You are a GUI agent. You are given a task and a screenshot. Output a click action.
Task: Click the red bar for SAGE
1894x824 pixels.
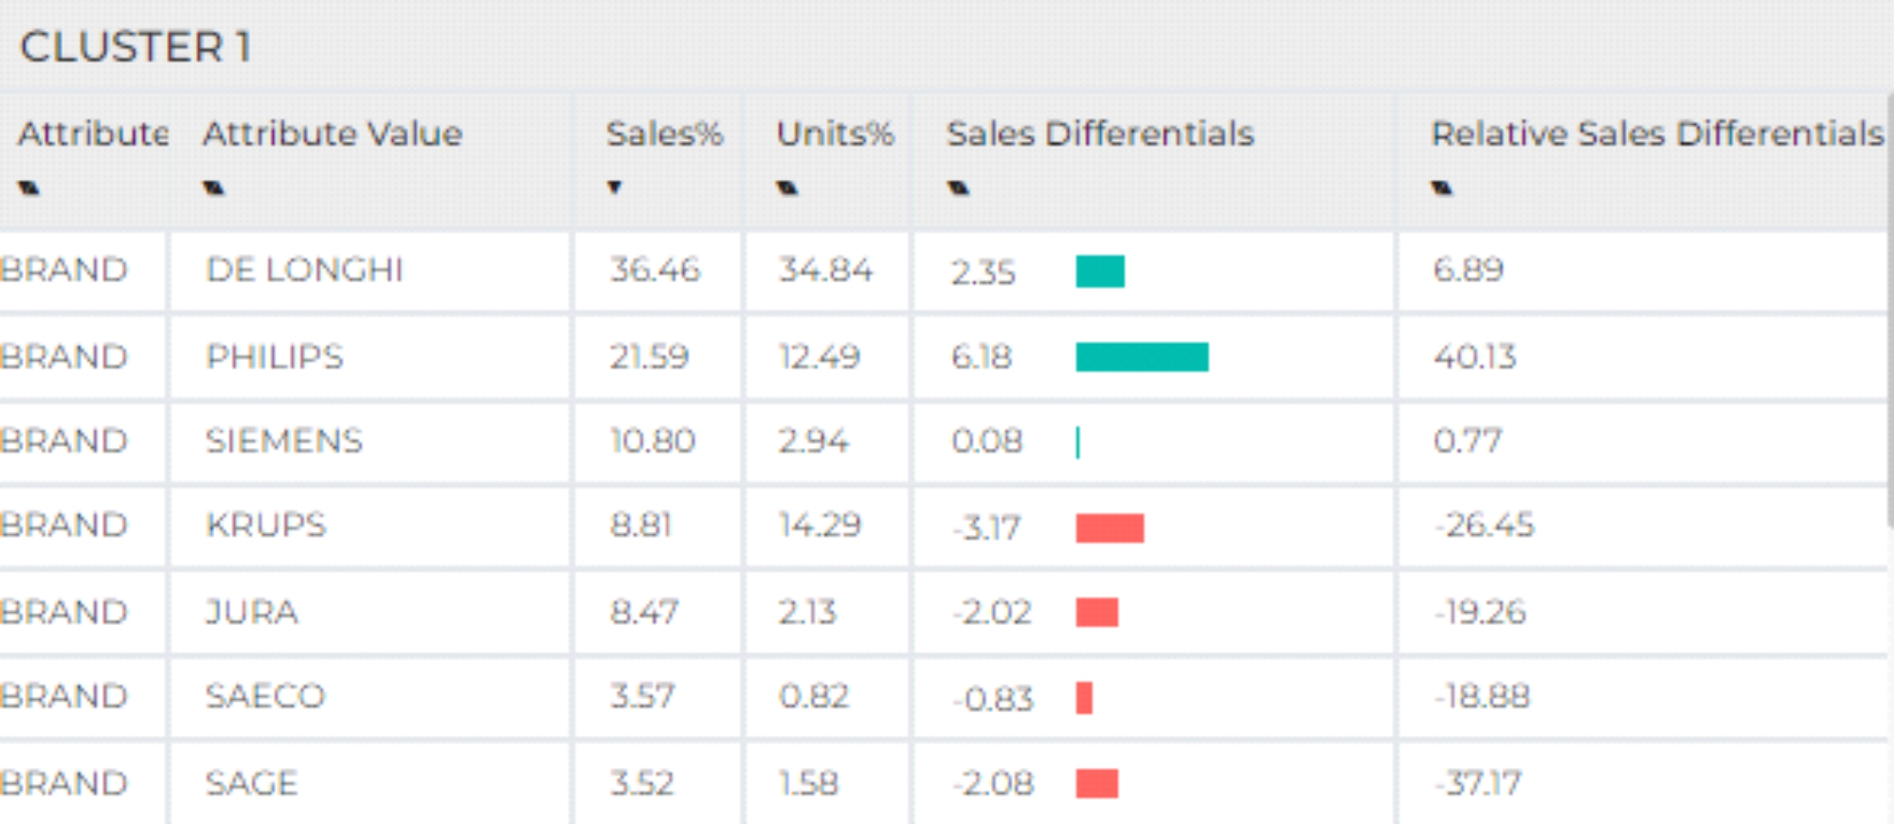(x=1097, y=784)
